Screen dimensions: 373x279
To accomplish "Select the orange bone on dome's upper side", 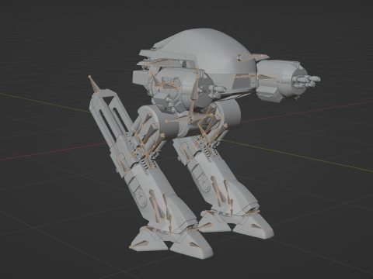I will (250, 57).
